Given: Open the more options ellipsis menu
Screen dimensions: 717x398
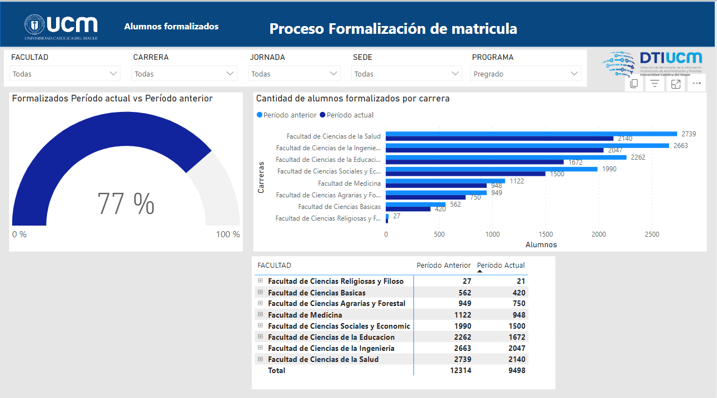Looking at the screenshot, I should (697, 84).
